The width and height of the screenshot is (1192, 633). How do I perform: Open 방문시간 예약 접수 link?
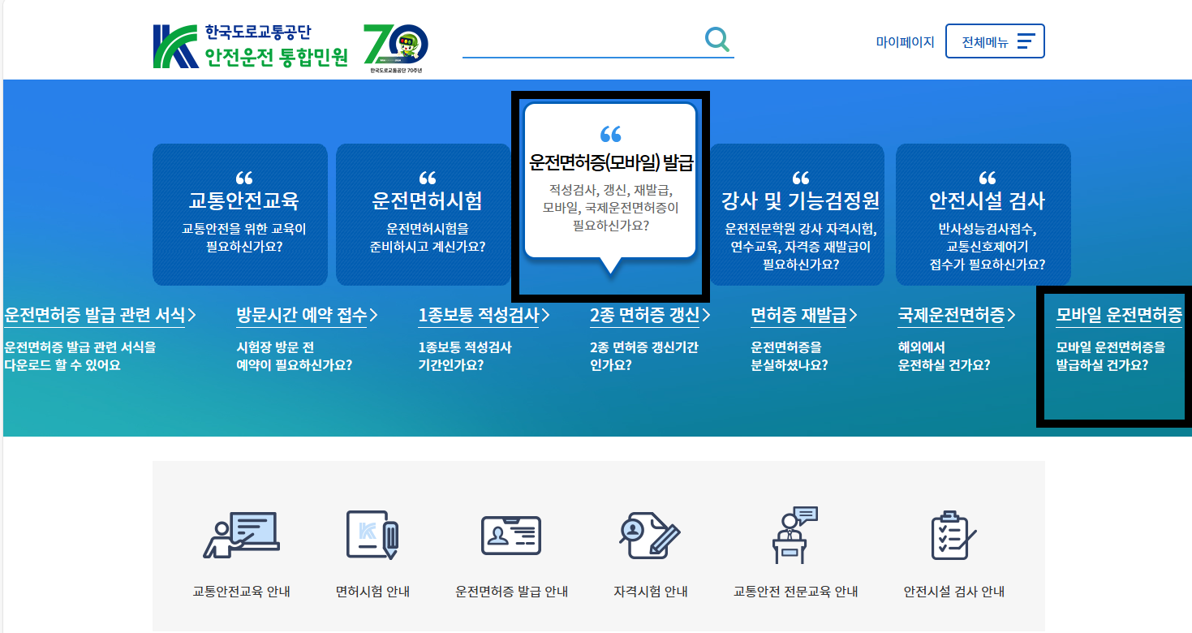[307, 316]
